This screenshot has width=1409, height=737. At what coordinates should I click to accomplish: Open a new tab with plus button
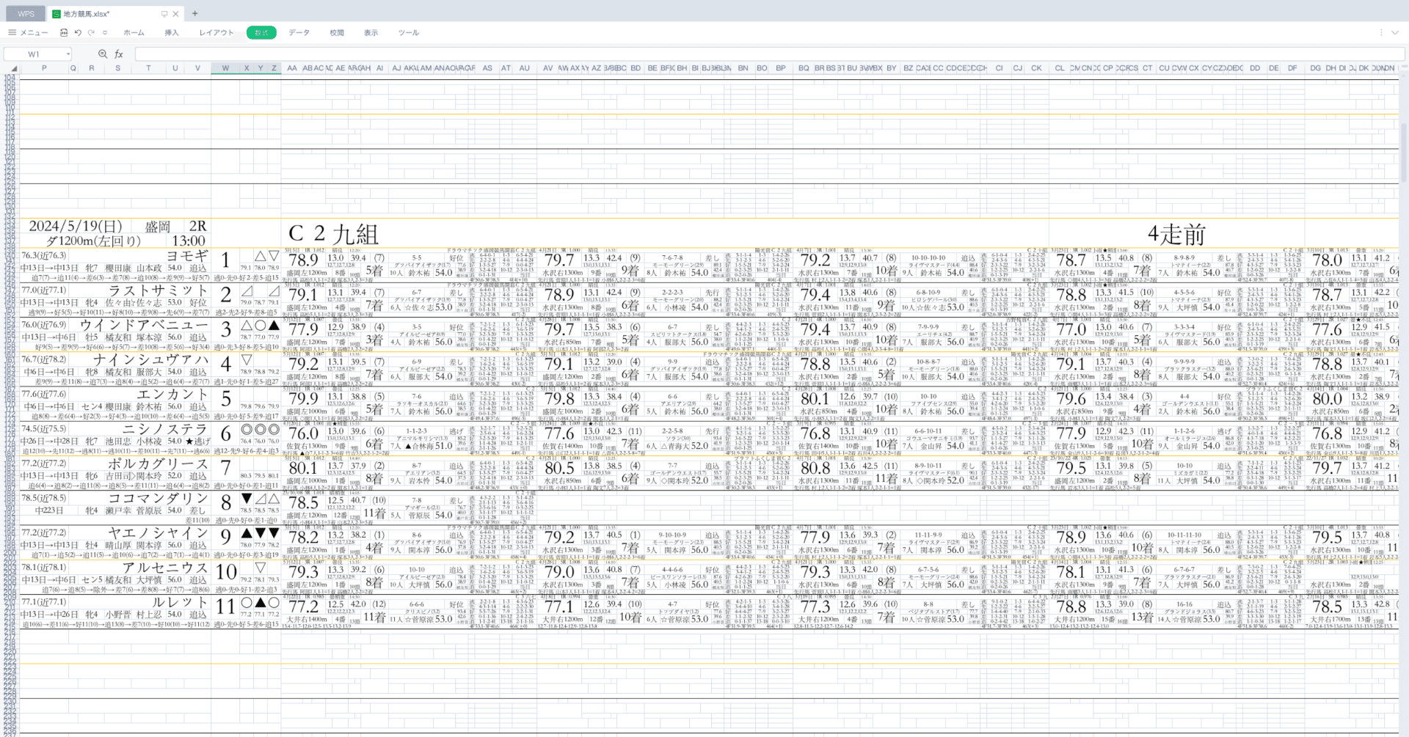(194, 13)
